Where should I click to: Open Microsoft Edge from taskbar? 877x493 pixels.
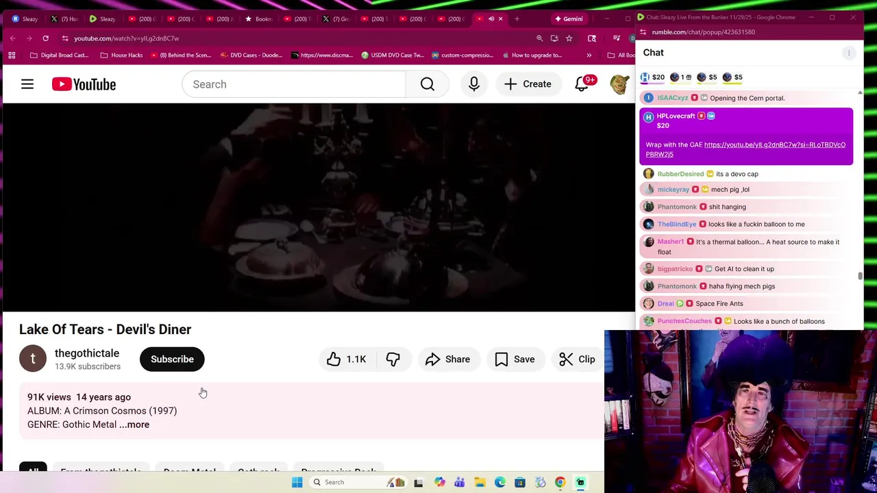(x=499, y=482)
